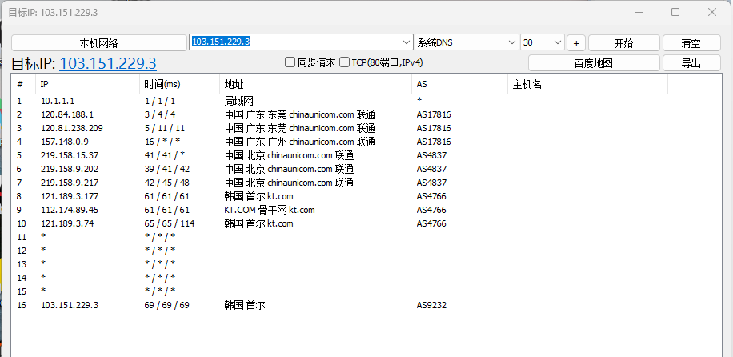
Task: Select IP 157.148.0.9 in hop 4
Action: tap(65, 142)
